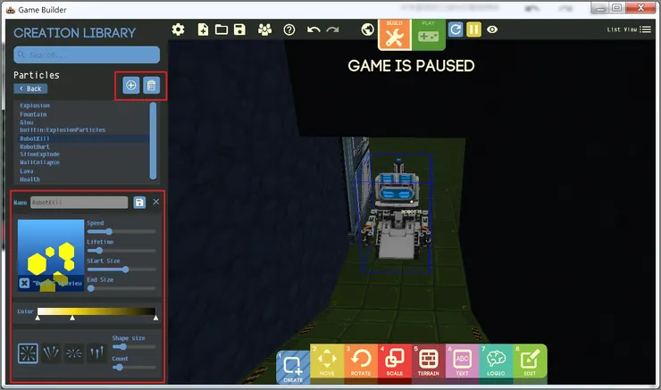Viewport: 661px width, 390px height.
Task: Redo the last action
Action: click(x=332, y=29)
